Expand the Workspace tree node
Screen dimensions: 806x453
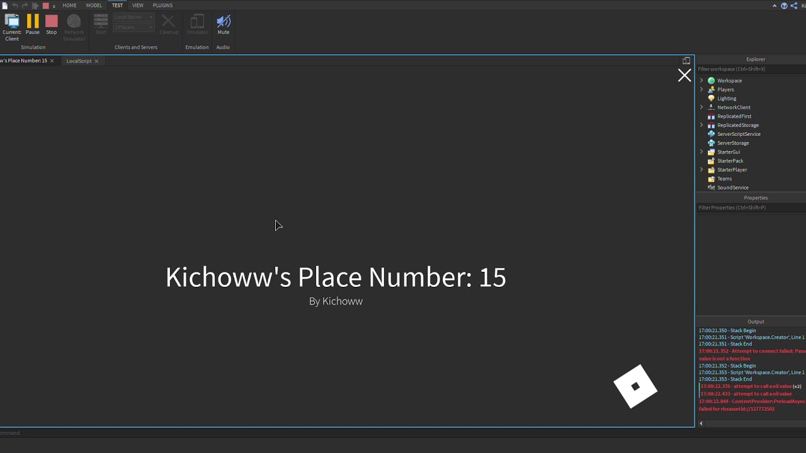701,81
